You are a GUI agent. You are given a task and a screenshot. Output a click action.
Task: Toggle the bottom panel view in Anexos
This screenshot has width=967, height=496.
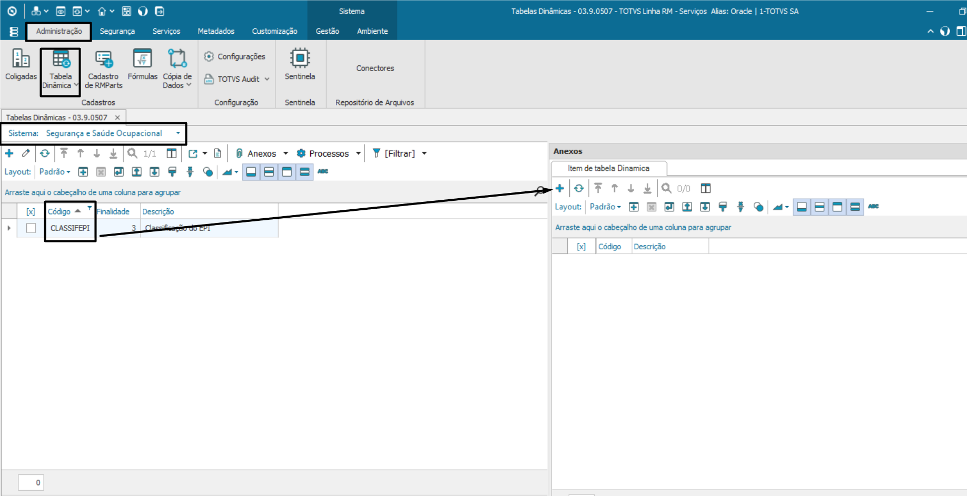click(x=802, y=207)
